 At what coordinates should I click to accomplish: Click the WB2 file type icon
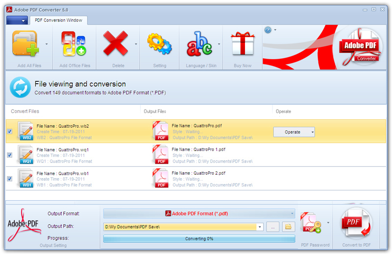pyautogui.click(x=26, y=131)
